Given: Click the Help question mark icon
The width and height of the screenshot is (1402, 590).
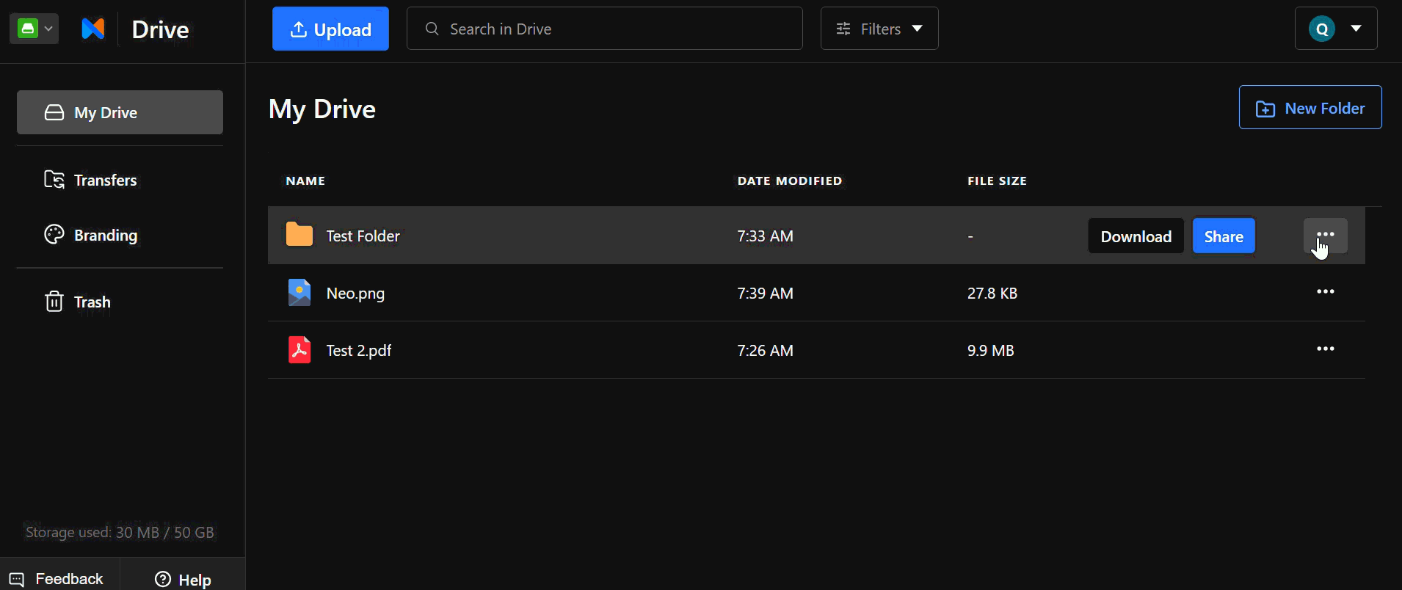Looking at the screenshot, I should point(163,579).
